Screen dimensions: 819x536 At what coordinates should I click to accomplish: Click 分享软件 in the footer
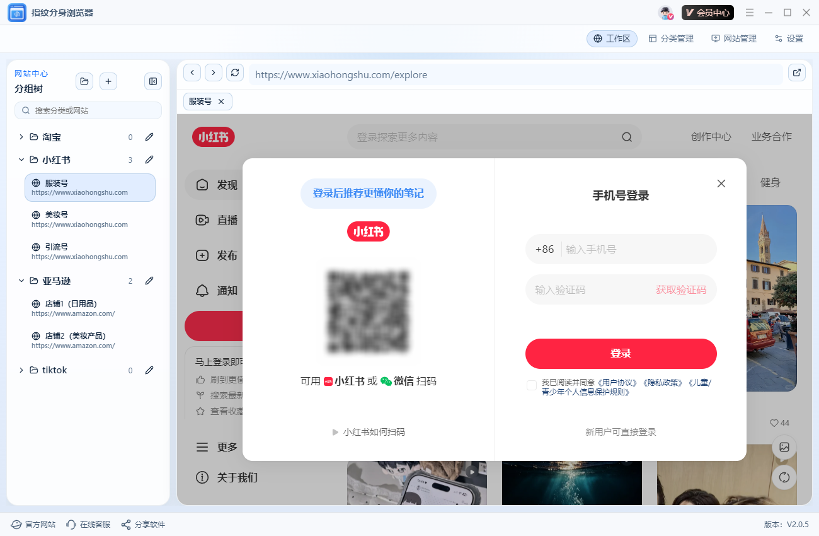(143, 525)
